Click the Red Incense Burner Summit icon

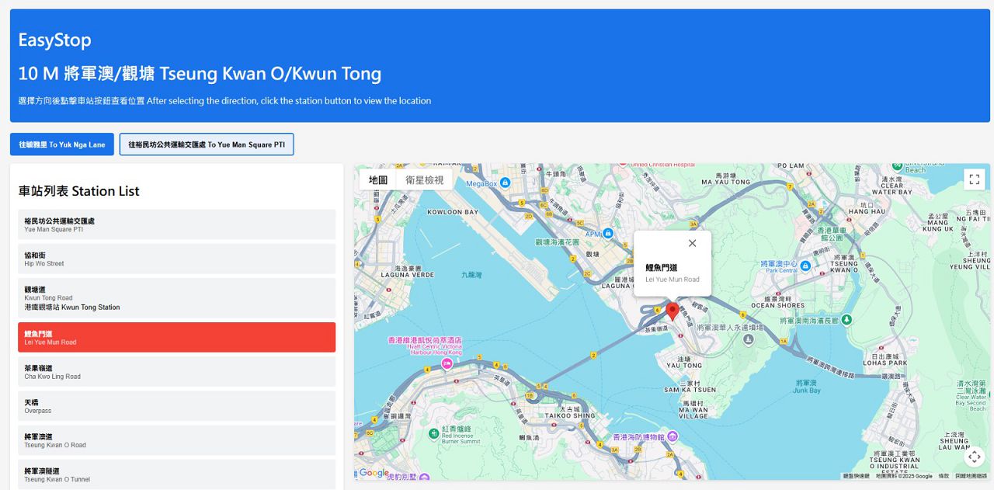point(433,433)
